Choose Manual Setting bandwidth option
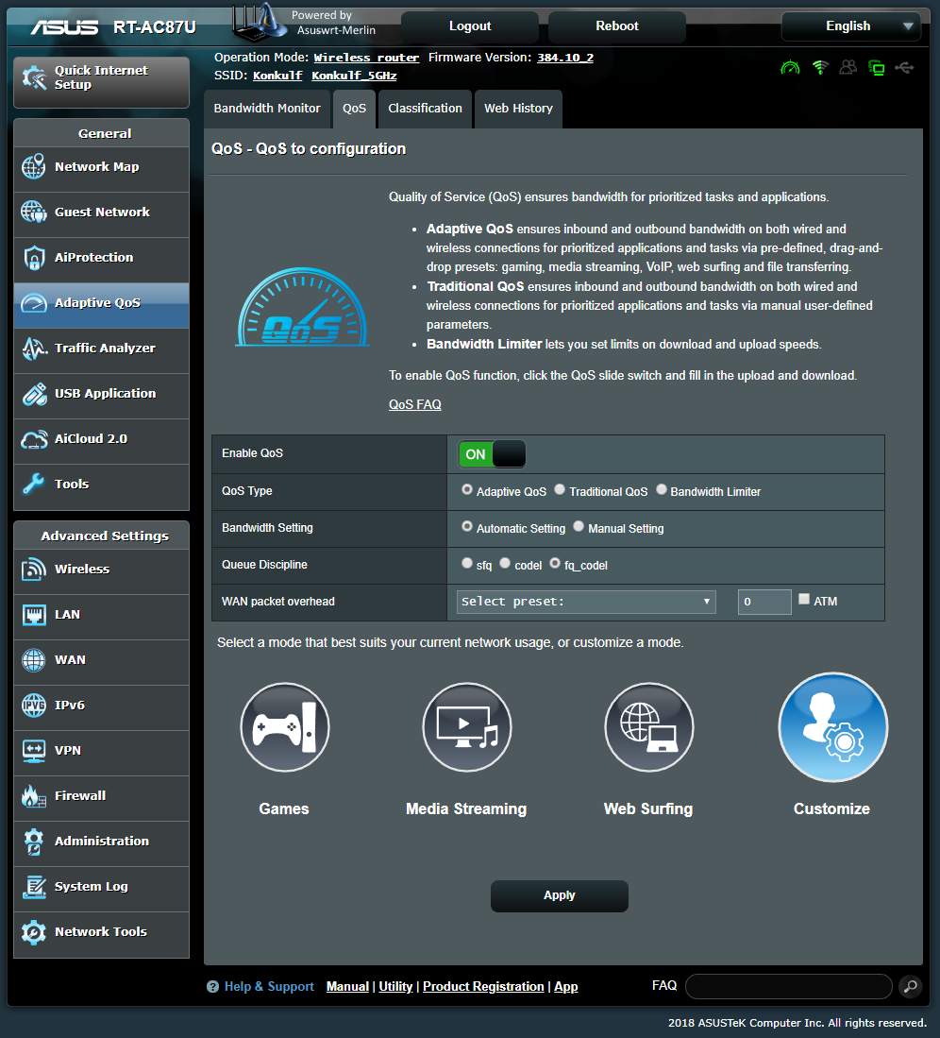 pos(579,526)
